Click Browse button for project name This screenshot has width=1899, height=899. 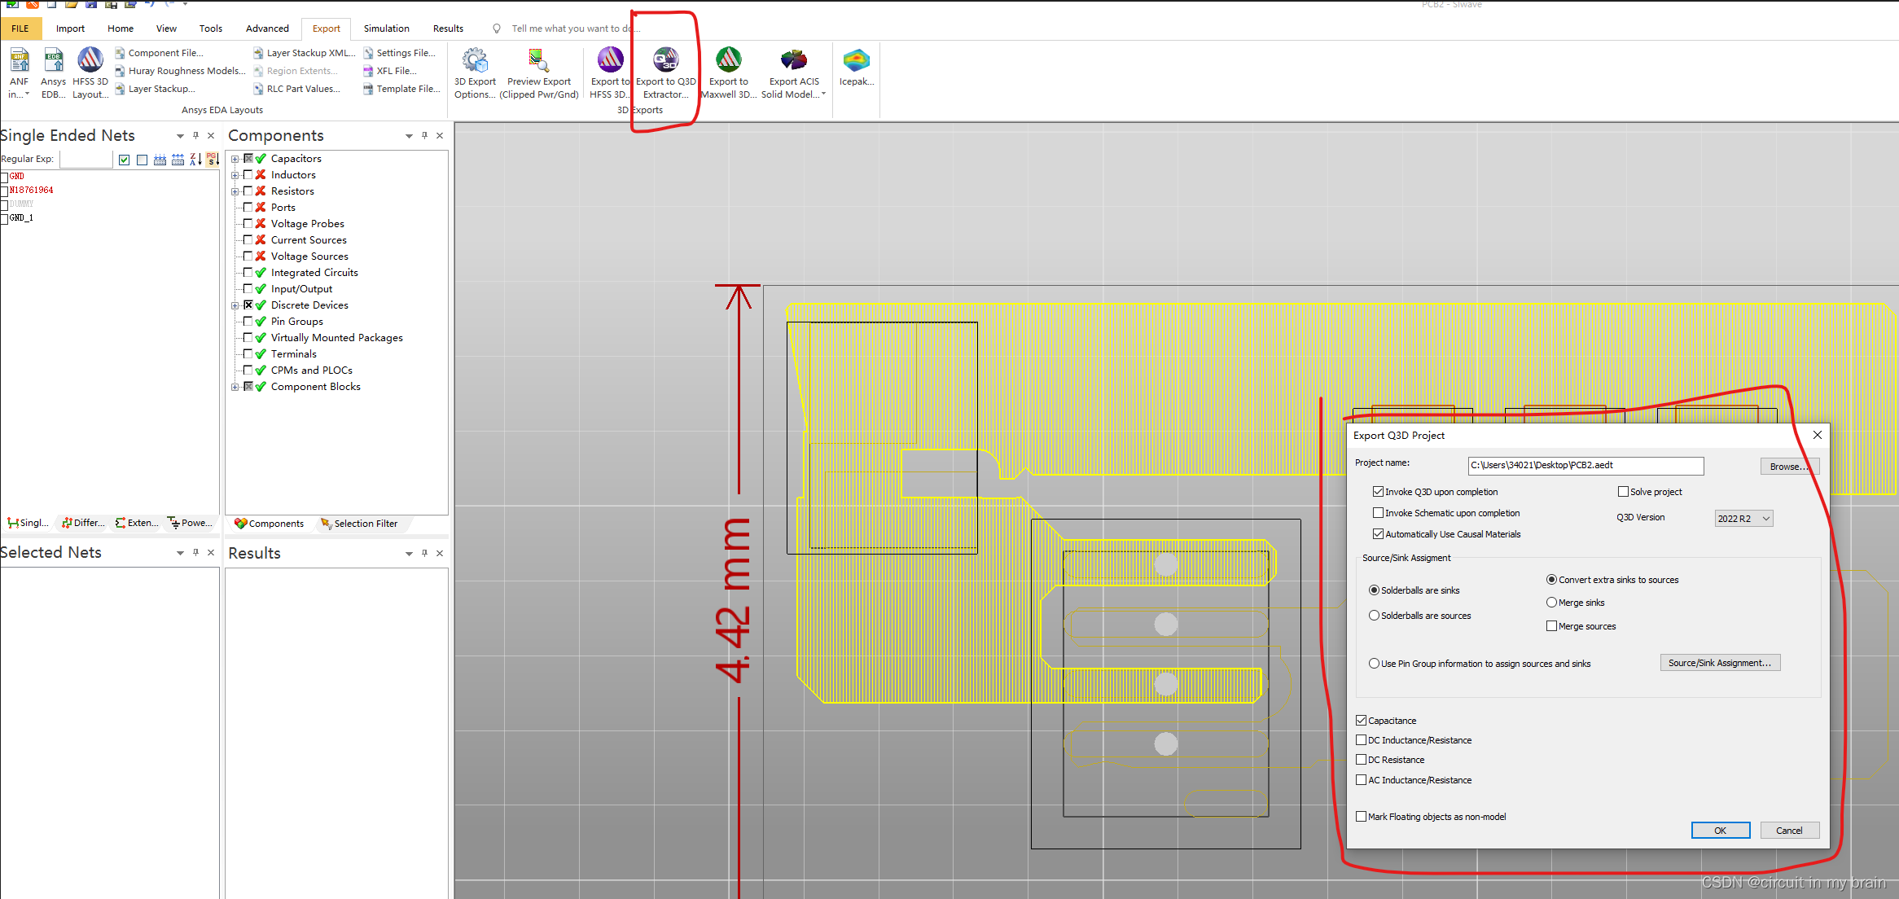1789,467
